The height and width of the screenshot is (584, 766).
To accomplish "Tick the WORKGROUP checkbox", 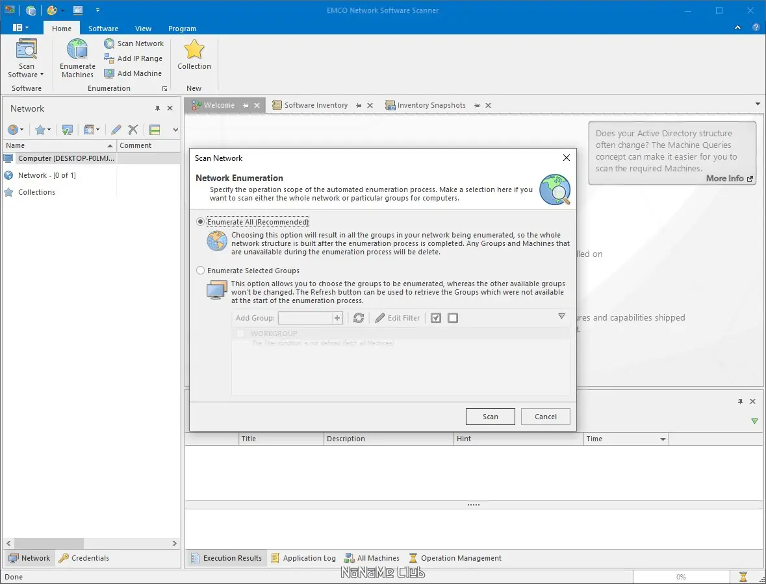I will pyautogui.click(x=240, y=334).
